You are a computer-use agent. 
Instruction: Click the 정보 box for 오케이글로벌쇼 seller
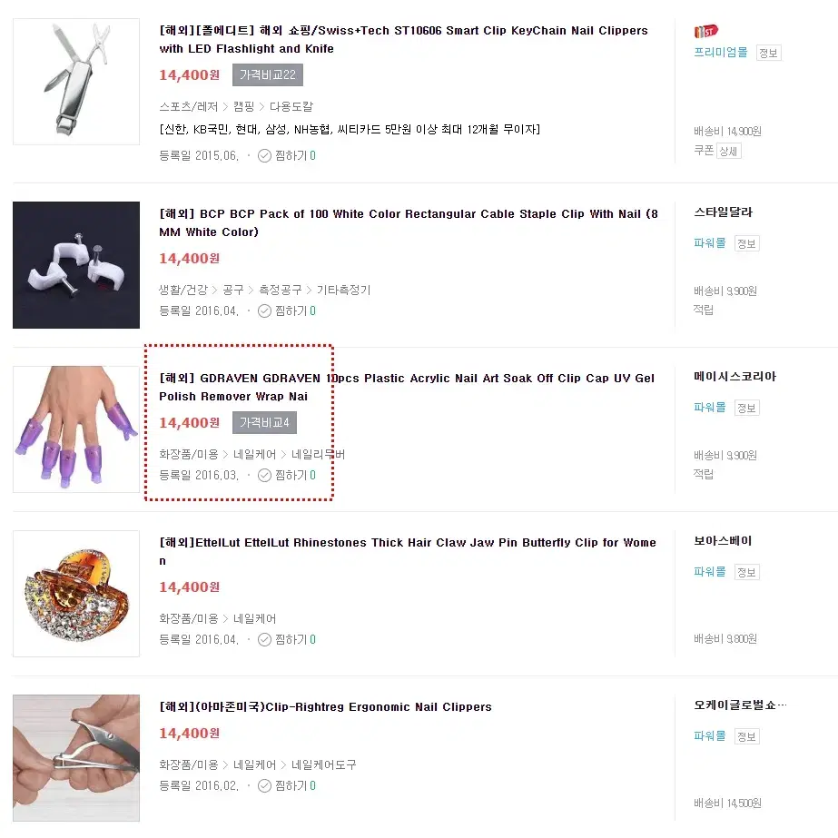746,736
